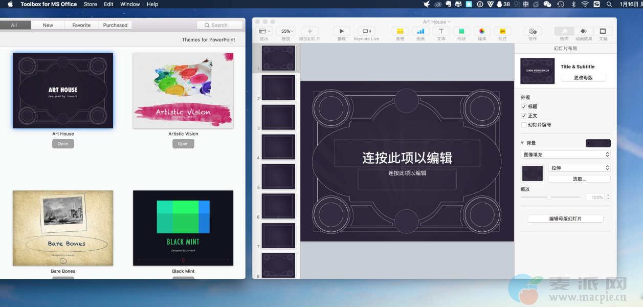The height and width of the screenshot is (307, 643).
Task: Open the Store menu in menu bar
Action: (x=90, y=4)
